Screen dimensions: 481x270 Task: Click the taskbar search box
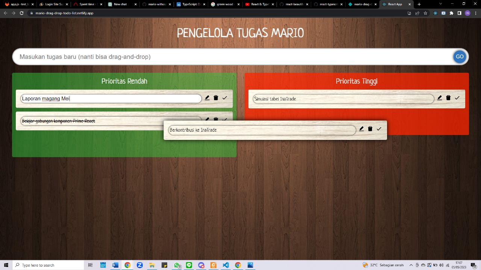coord(48,265)
